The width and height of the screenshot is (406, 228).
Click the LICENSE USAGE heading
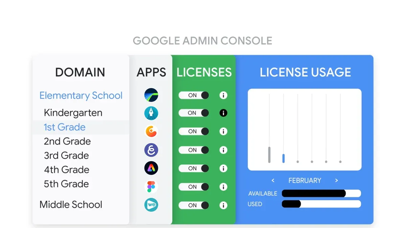(x=305, y=72)
